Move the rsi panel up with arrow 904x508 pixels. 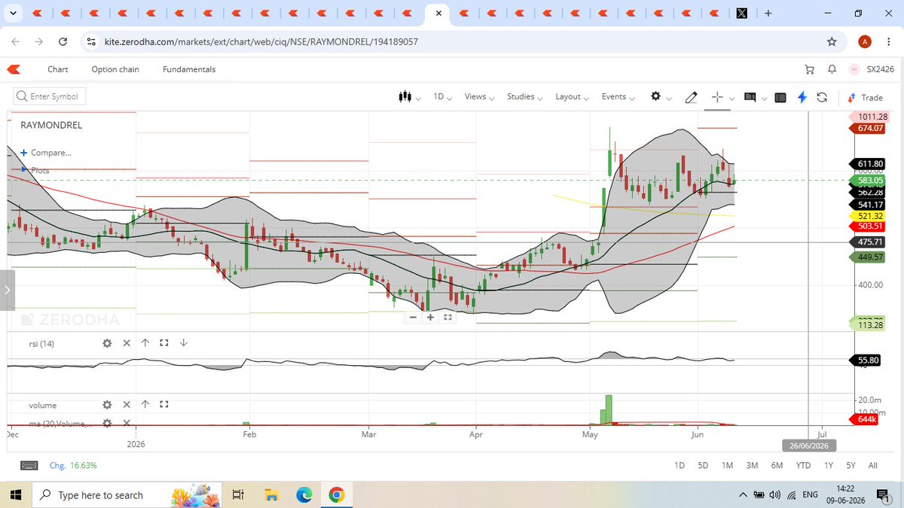145,343
